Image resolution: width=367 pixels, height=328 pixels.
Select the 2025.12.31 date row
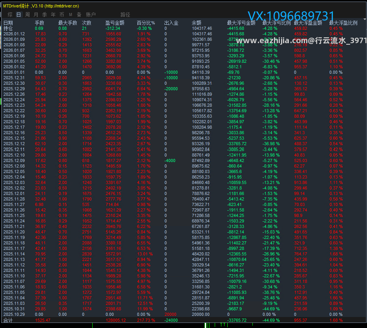click(14, 78)
